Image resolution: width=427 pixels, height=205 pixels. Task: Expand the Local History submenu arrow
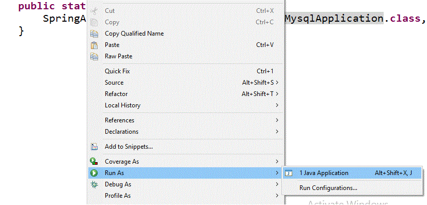tap(277, 105)
